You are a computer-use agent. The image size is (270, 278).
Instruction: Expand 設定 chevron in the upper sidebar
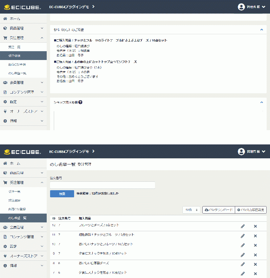[42, 102]
